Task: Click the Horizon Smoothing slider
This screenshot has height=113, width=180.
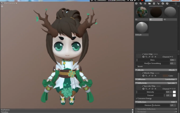Action: pos(153,63)
